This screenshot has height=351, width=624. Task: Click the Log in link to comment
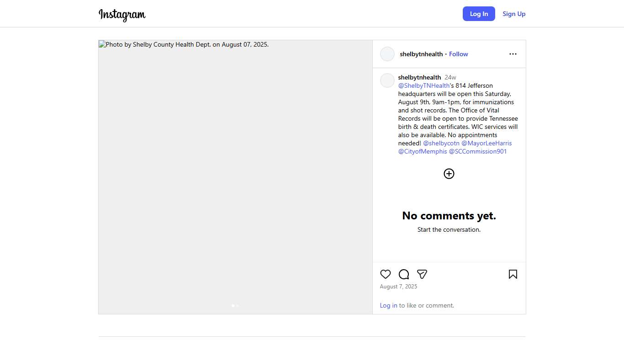(388, 305)
